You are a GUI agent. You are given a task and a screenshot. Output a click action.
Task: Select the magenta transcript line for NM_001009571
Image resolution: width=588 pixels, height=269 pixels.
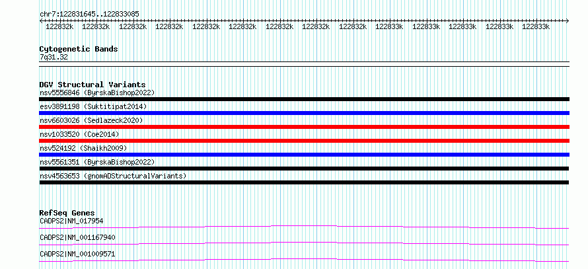[x=304, y=260]
